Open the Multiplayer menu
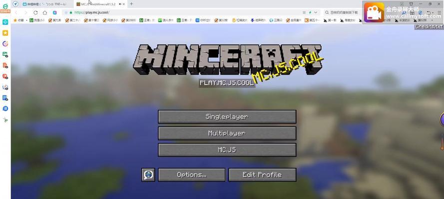This screenshot has height=199, width=444. pyautogui.click(x=227, y=133)
